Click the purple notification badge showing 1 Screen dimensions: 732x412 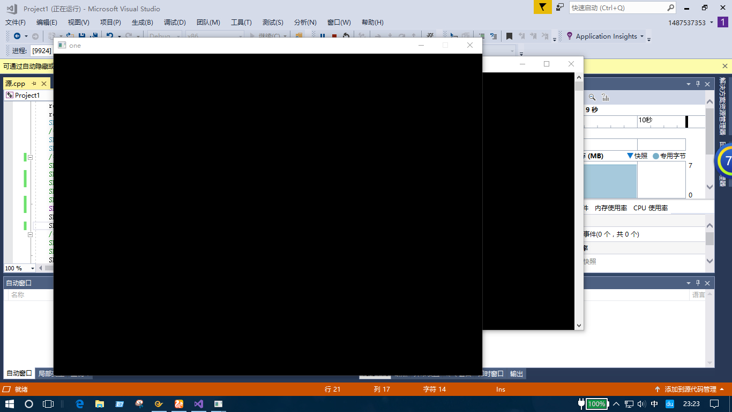[723, 23]
